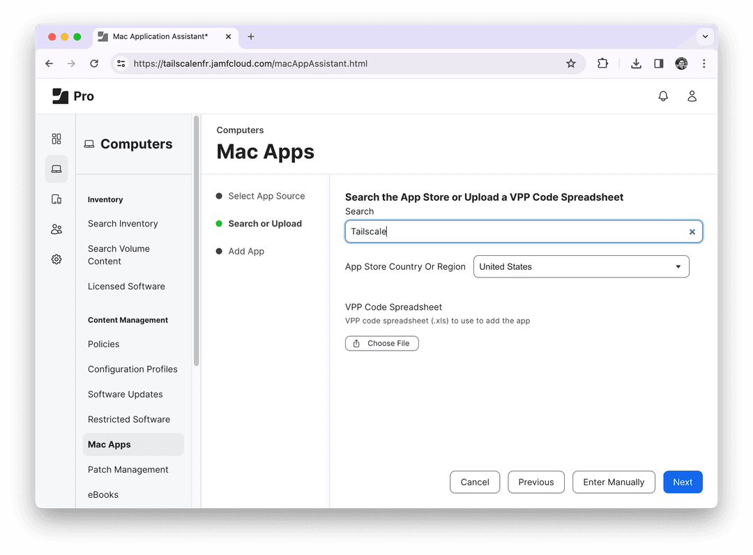Open the Settings gear icon

click(56, 259)
